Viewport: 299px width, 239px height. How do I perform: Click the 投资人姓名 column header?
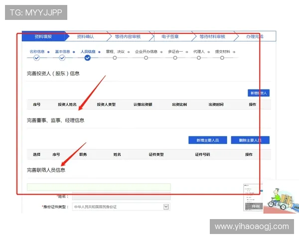tap(67, 105)
